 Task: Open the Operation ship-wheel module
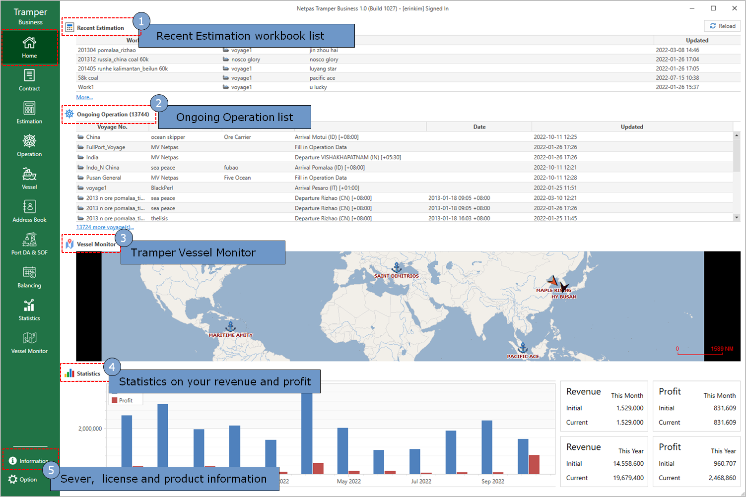[29, 146]
